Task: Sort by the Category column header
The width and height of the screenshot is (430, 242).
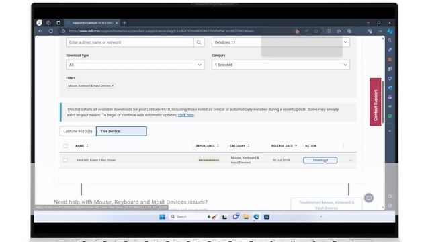Action: click(x=240, y=146)
